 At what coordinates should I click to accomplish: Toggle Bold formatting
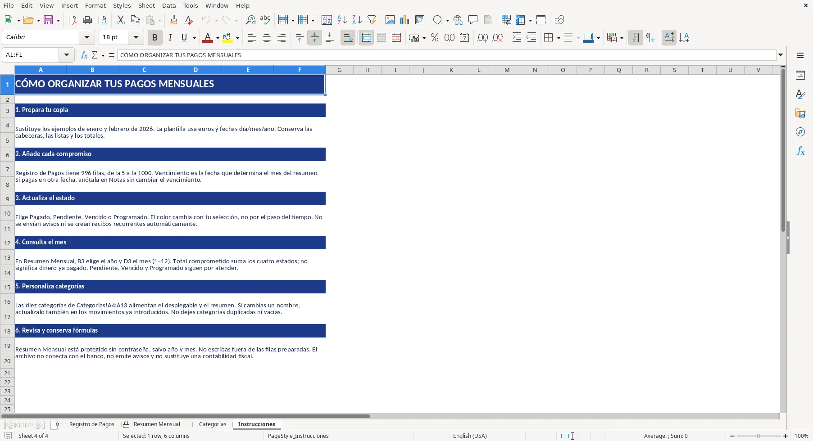155,38
